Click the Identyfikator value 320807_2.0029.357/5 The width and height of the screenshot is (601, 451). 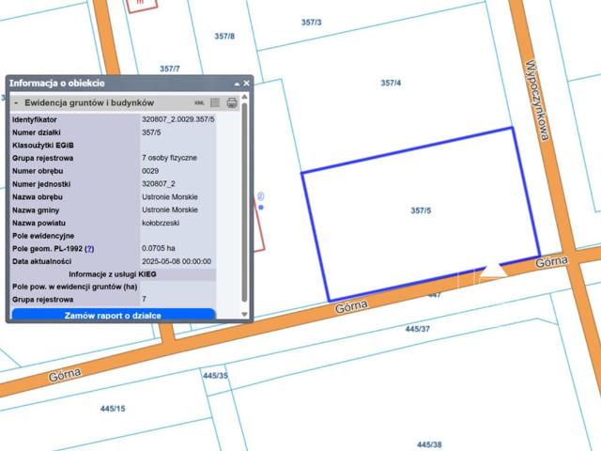(178, 120)
